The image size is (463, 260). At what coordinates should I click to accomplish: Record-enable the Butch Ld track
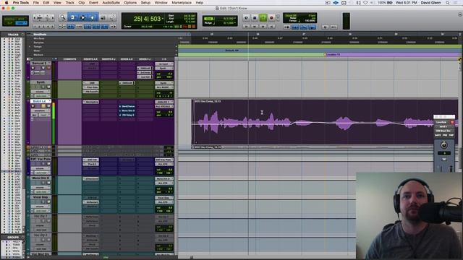click(33, 106)
